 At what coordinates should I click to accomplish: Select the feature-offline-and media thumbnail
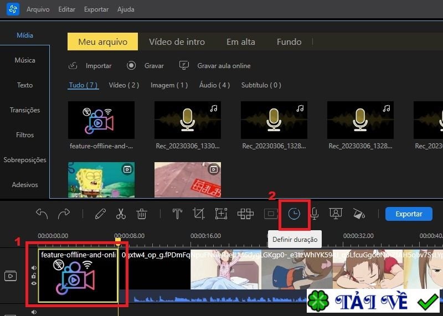[x=101, y=120]
